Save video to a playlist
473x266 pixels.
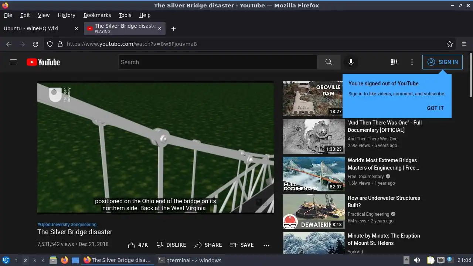pyautogui.click(x=242, y=245)
